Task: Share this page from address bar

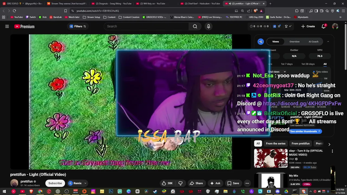Action: point(249,11)
